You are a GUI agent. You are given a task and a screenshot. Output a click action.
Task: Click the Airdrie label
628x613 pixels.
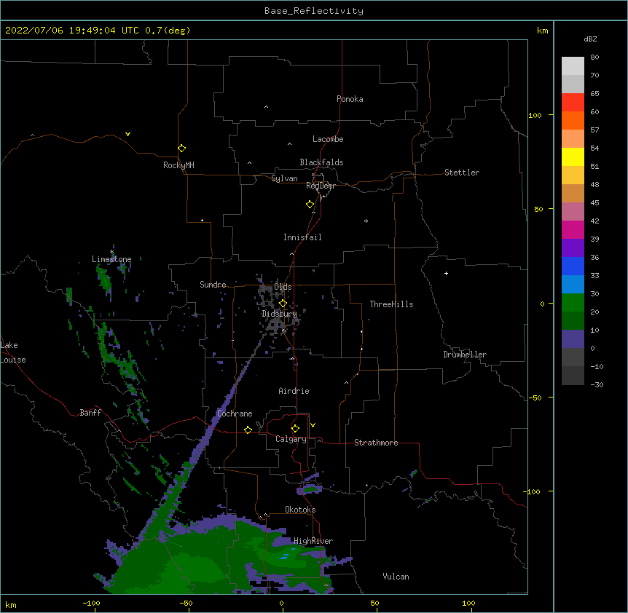294,391
